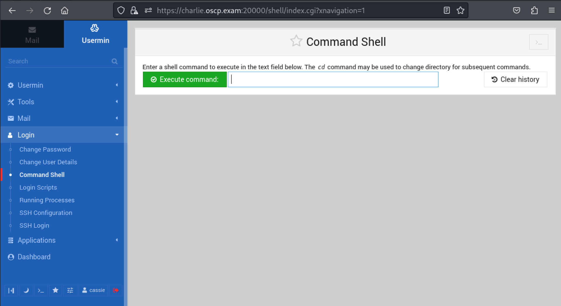Viewport: 561px width, 306px height.
Task: Collapse the sidebar using the bottom-left pin icon
Action: [11, 290]
